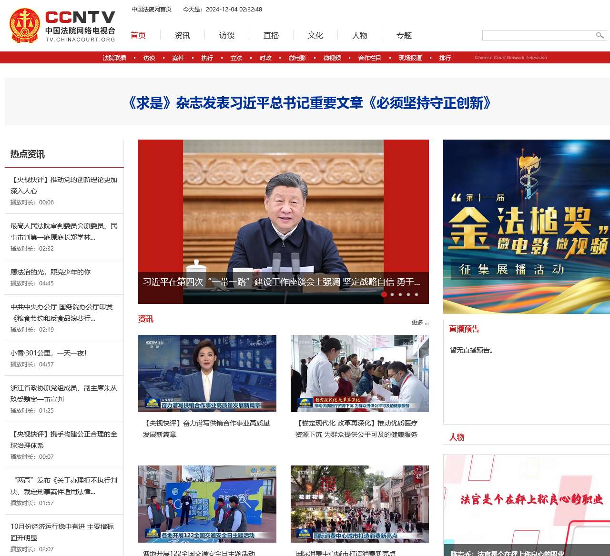
Task: Click Chinese Court Network Television text
Action: click(511, 58)
